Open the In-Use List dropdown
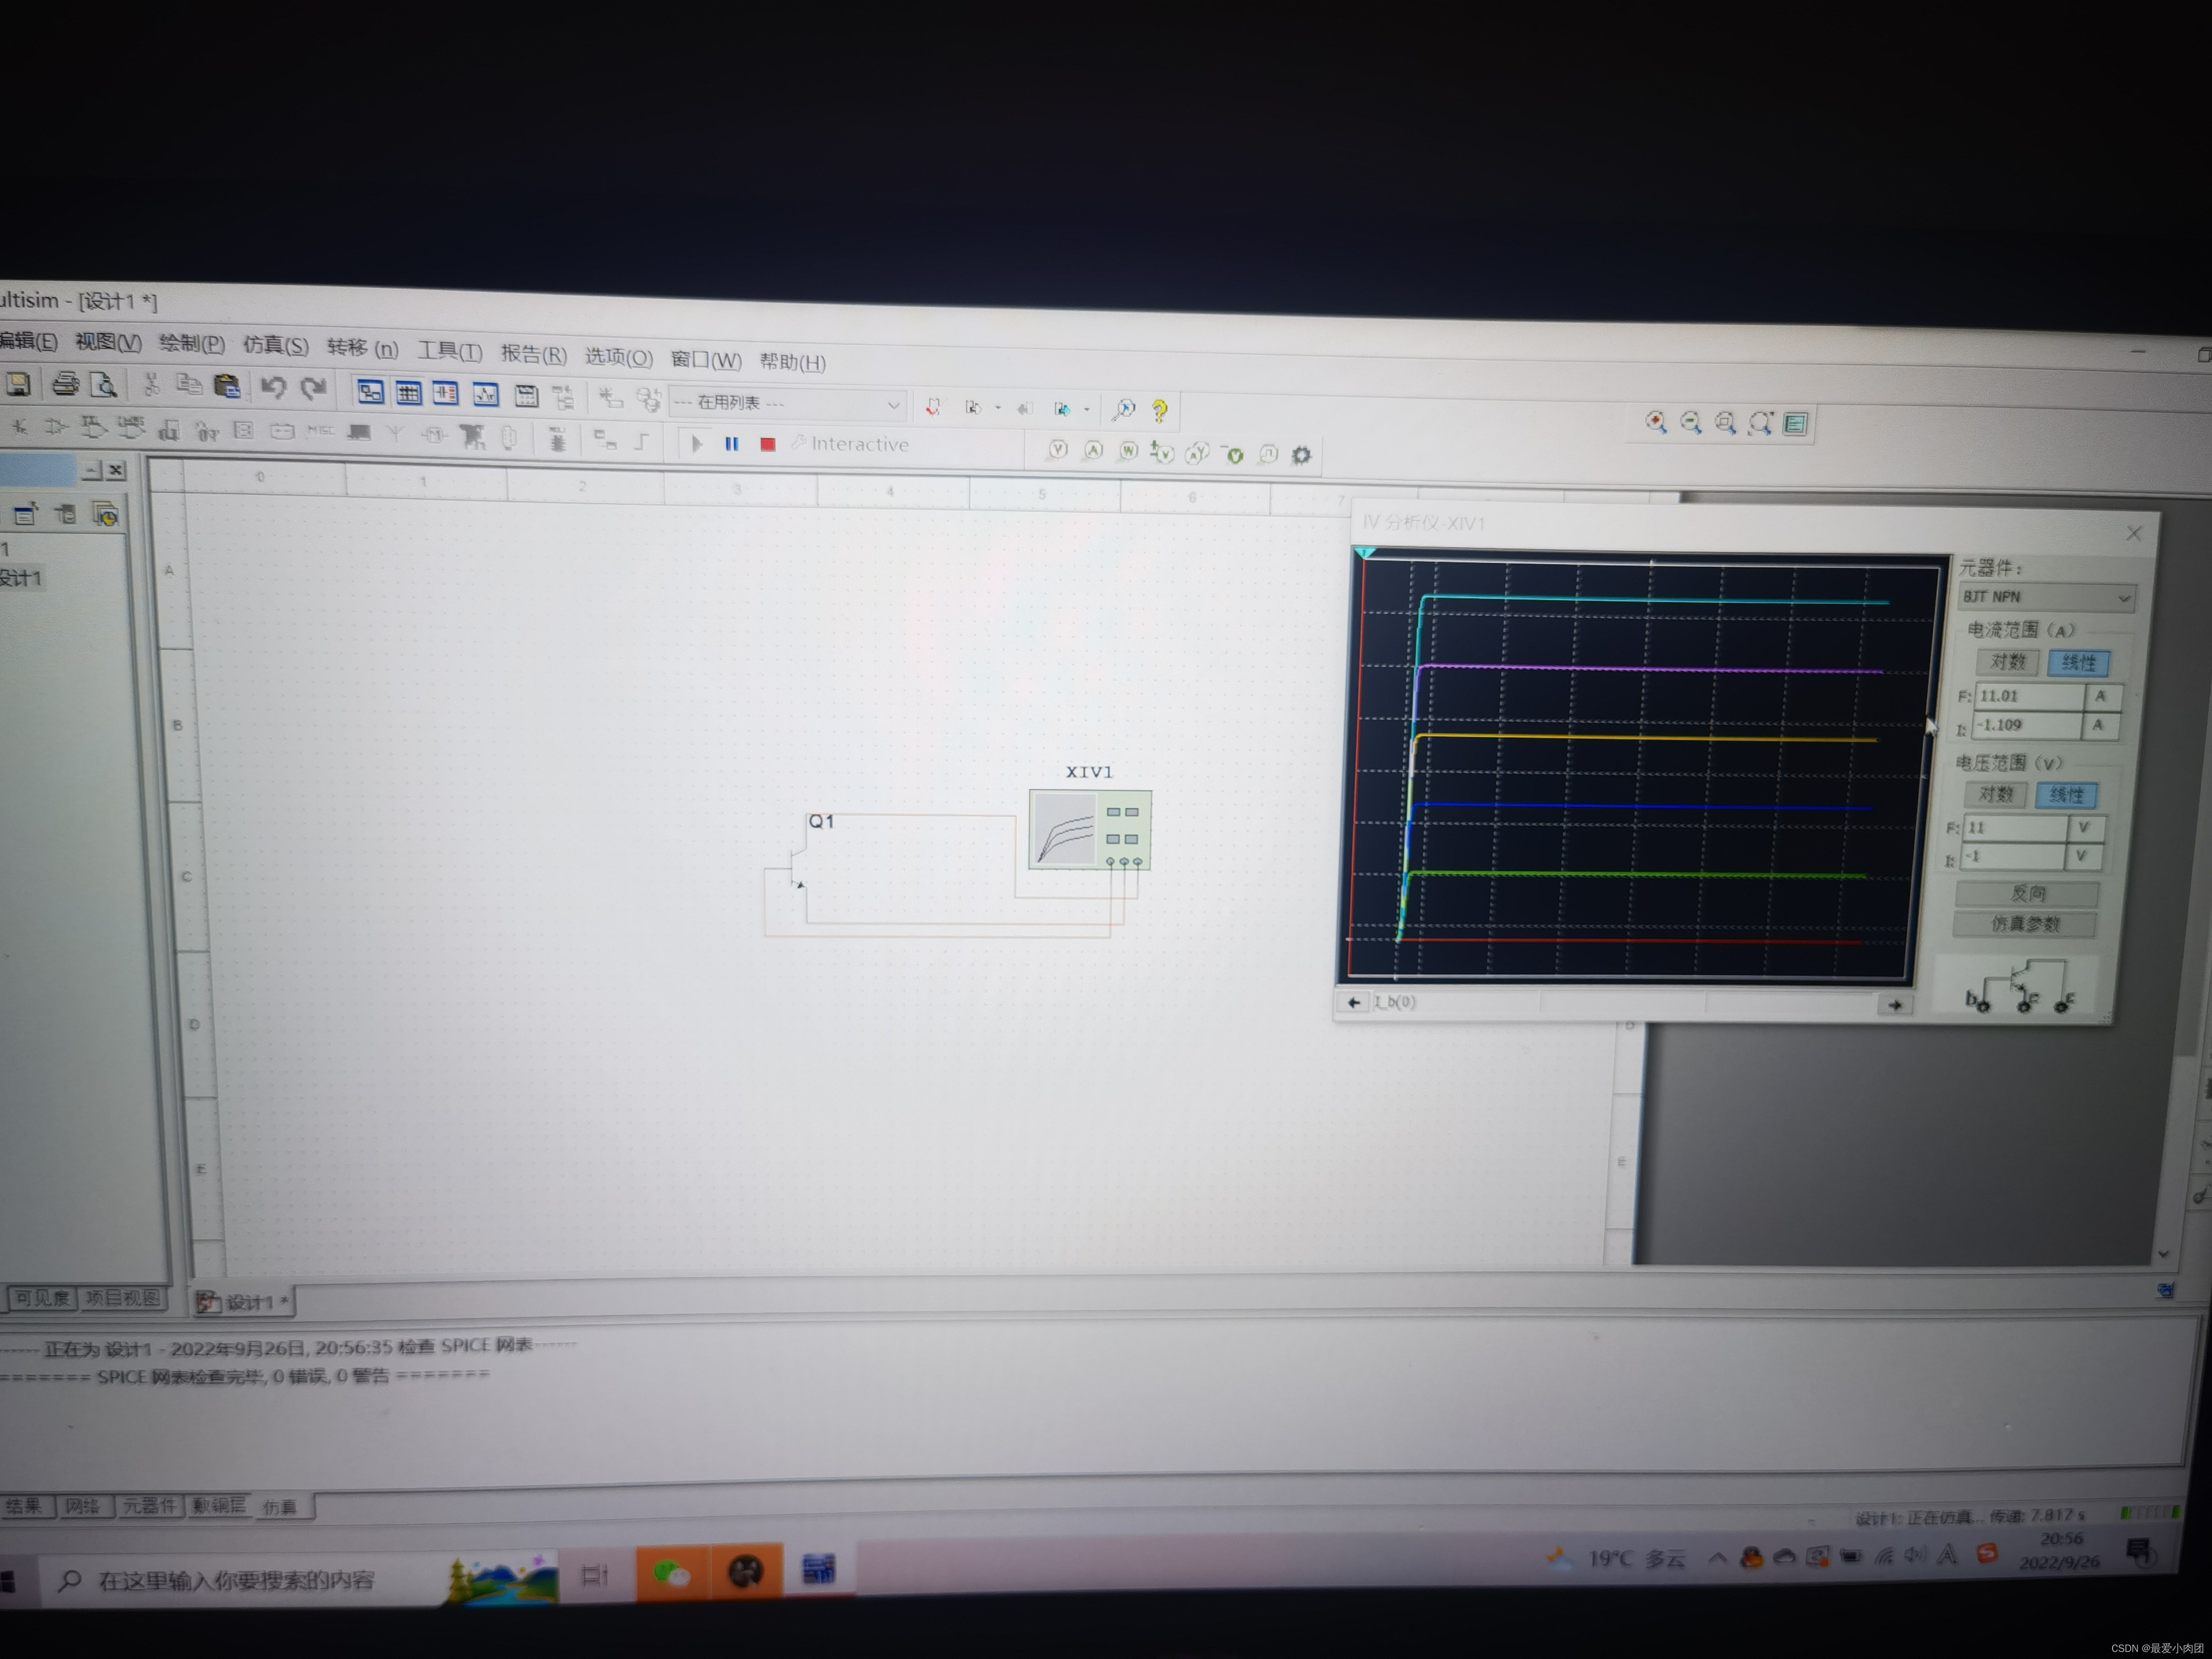 pos(788,404)
